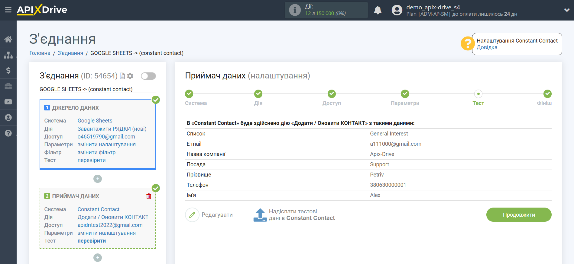574x264 pixels.
Task: Open the briefcase sidebar icon
Action: point(8,86)
